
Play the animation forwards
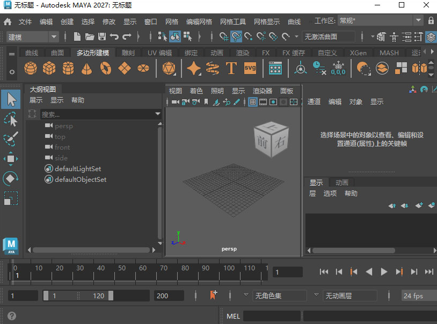pos(384,271)
